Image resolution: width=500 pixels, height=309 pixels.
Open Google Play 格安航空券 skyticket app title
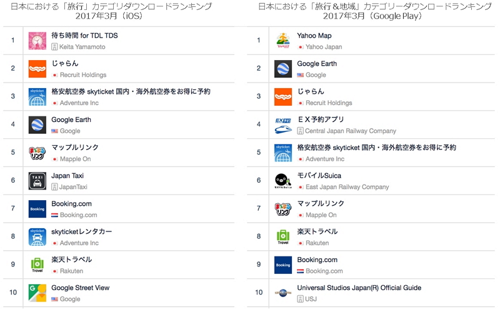point(377,148)
